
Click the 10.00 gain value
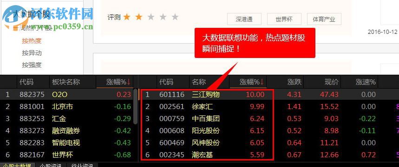(x=255, y=95)
